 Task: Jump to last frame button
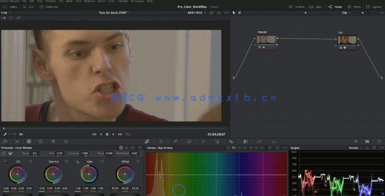(x=120, y=134)
